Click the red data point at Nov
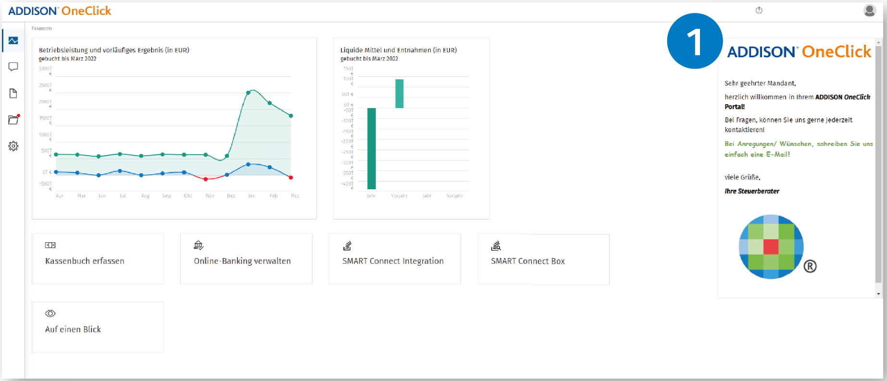 click(206, 179)
